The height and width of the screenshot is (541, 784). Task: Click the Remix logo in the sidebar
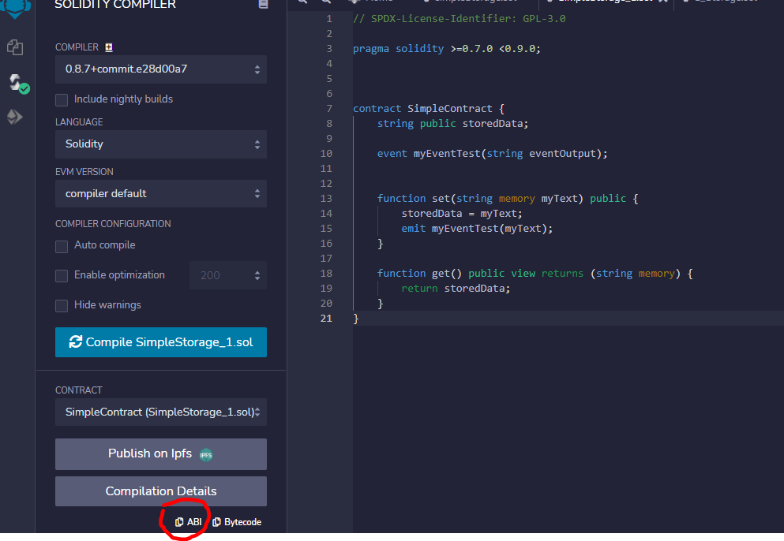[x=17, y=9]
